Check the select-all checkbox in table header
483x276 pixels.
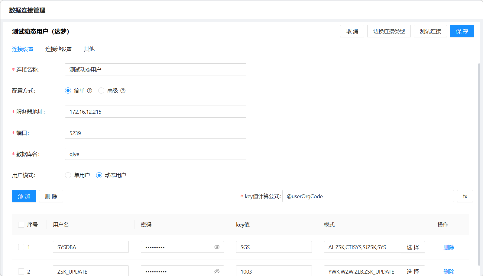click(x=21, y=225)
